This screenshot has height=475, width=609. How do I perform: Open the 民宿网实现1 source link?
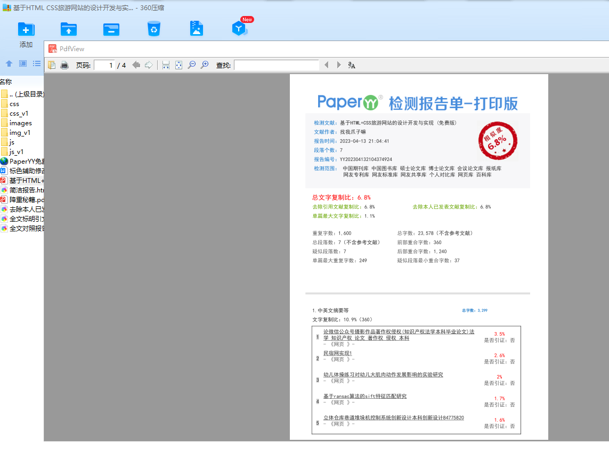pyautogui.click(x=337, y=353)
